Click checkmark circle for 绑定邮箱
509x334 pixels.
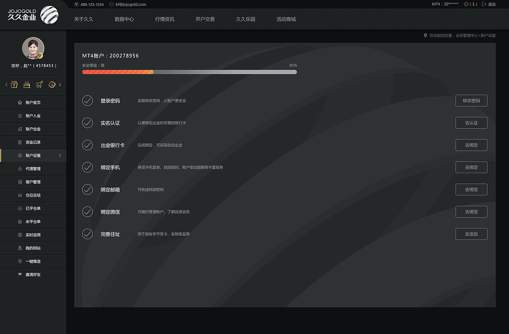point(87,189)
